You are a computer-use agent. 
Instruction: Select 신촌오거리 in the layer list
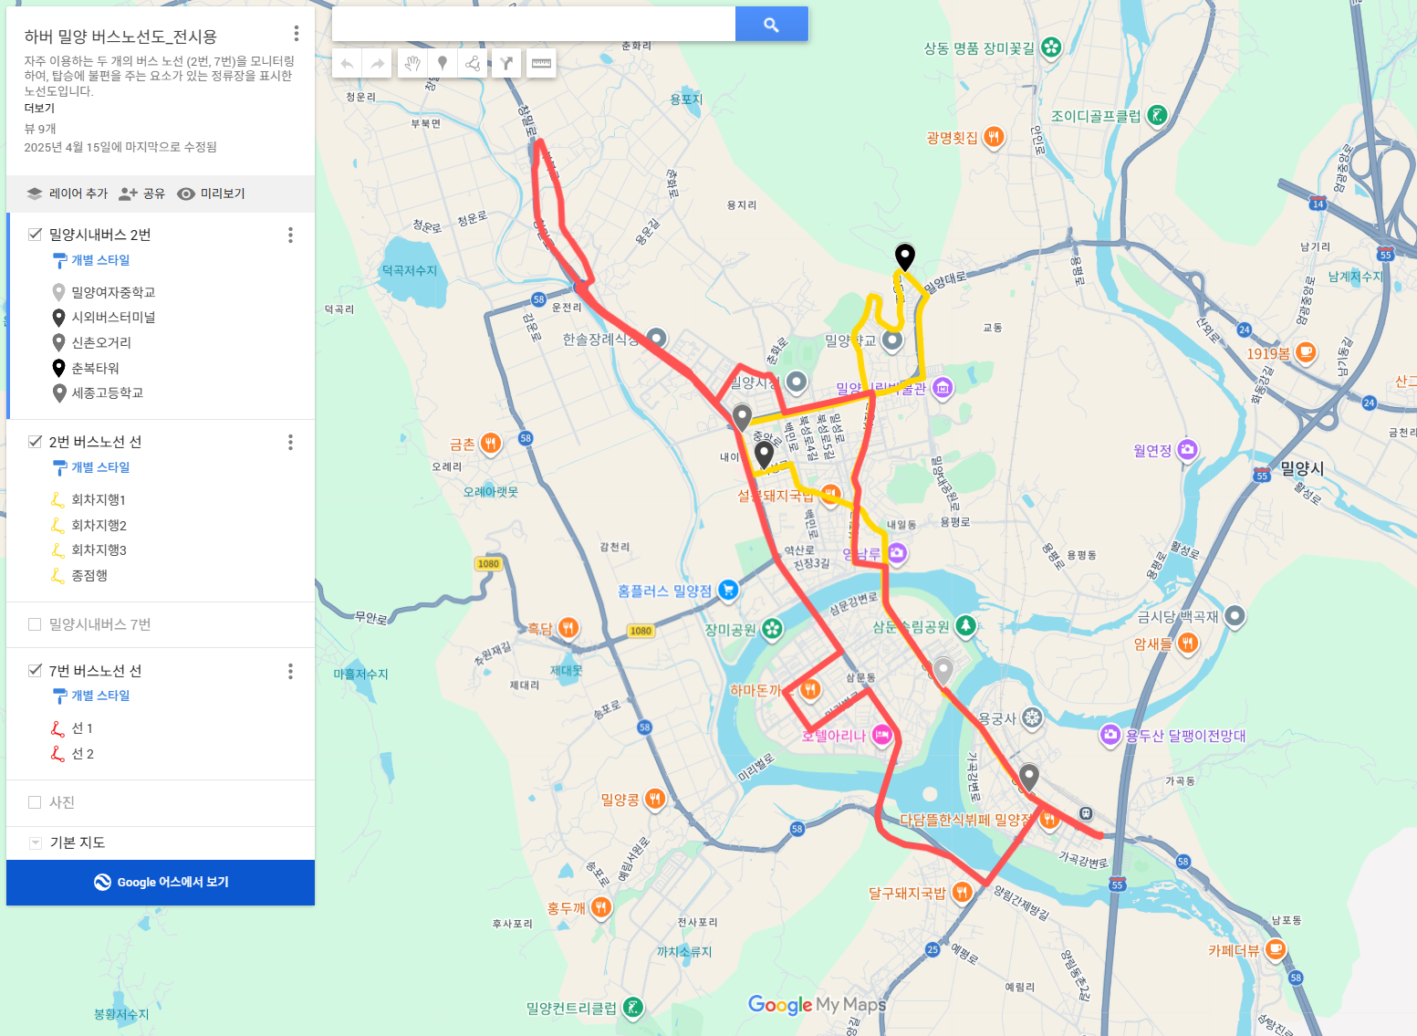[x=101, y=342]
